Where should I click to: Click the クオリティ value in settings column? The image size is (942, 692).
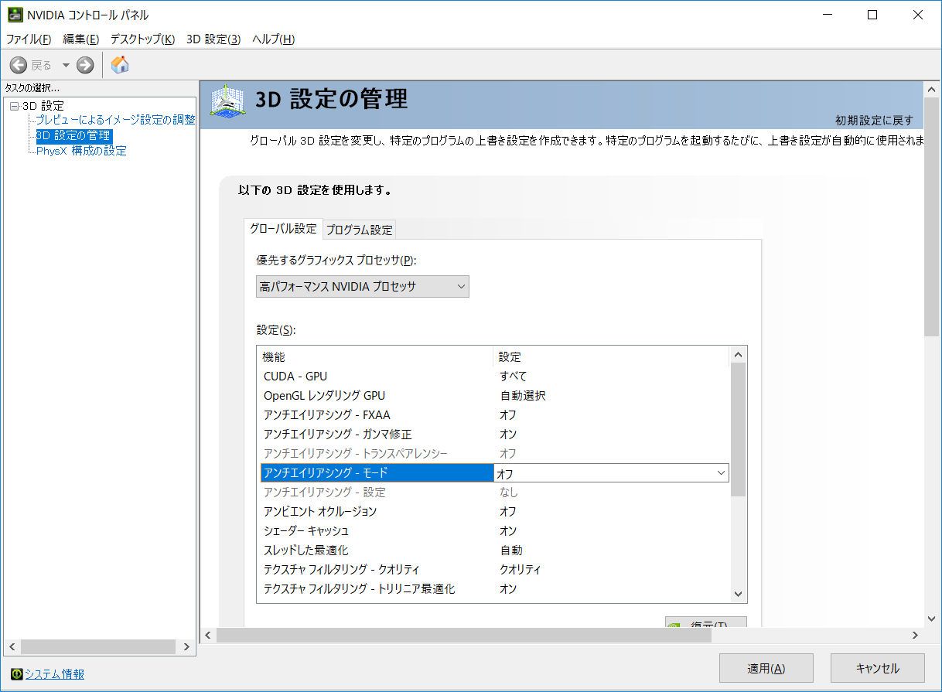(520, 570)
